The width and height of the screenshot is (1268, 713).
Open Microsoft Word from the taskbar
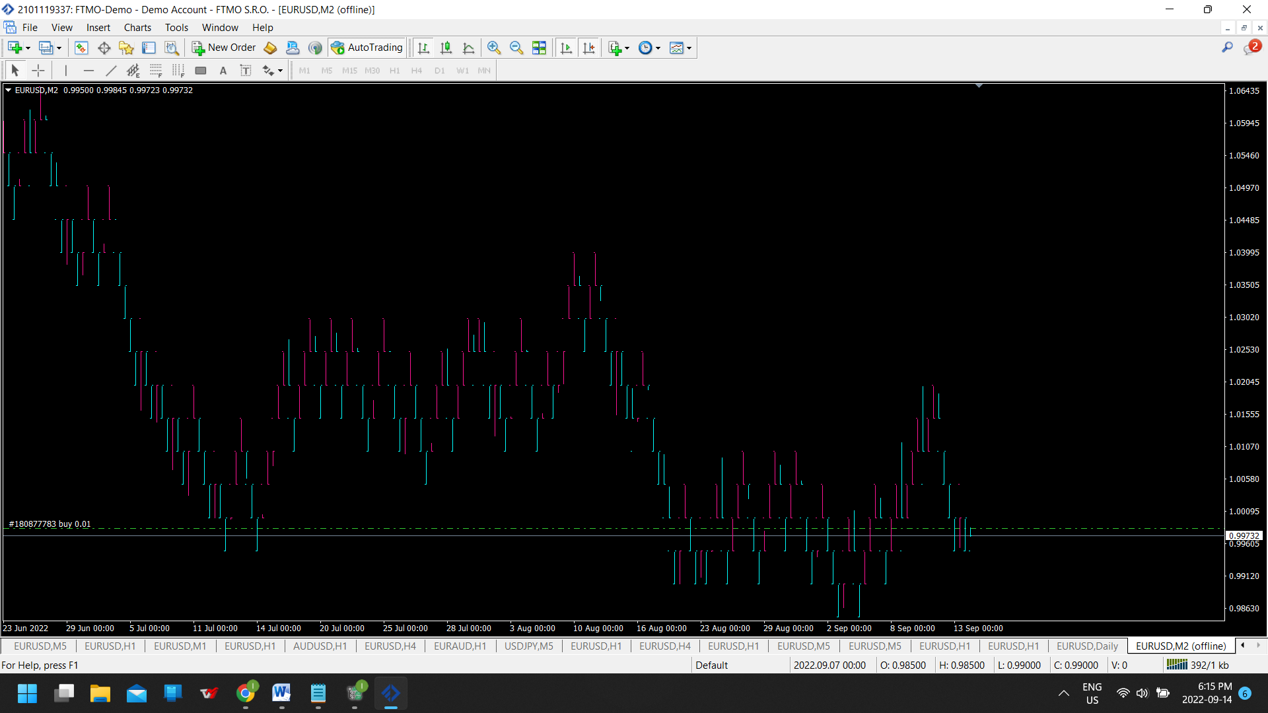(281, 693)
